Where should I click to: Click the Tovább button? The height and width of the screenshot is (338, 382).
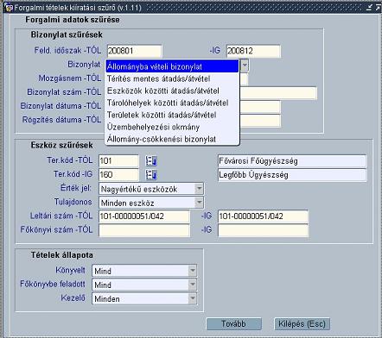pyautogui.click(x=233, y=324)
